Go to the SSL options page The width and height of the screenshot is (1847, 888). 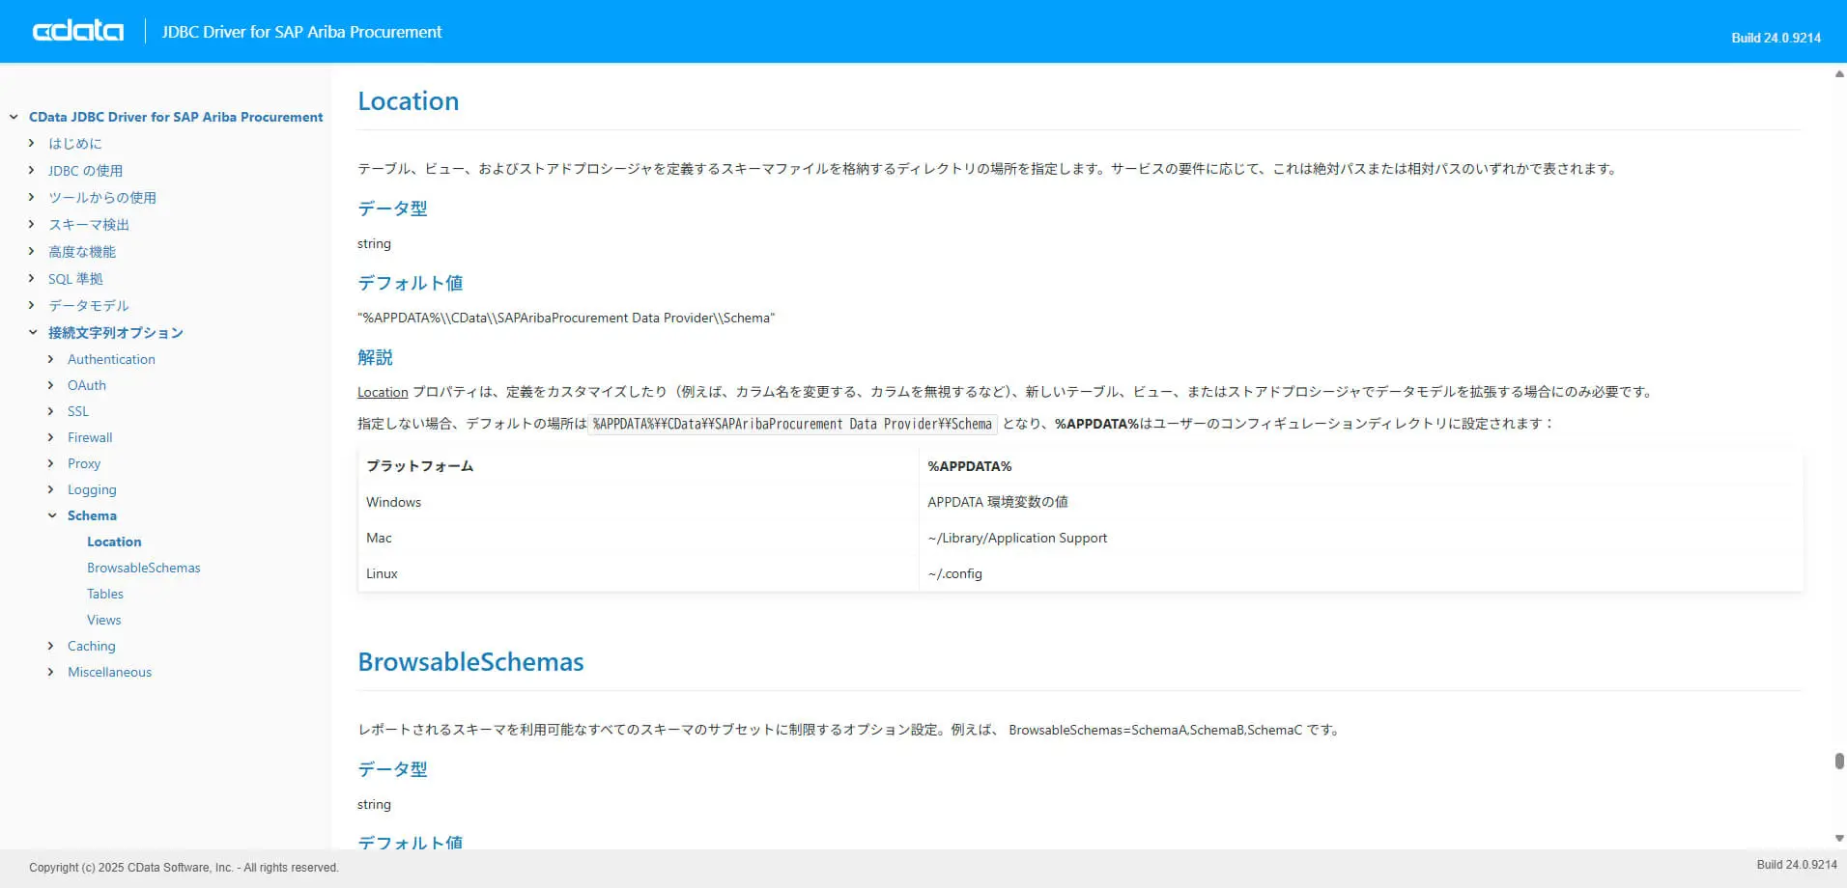[78, 411]
